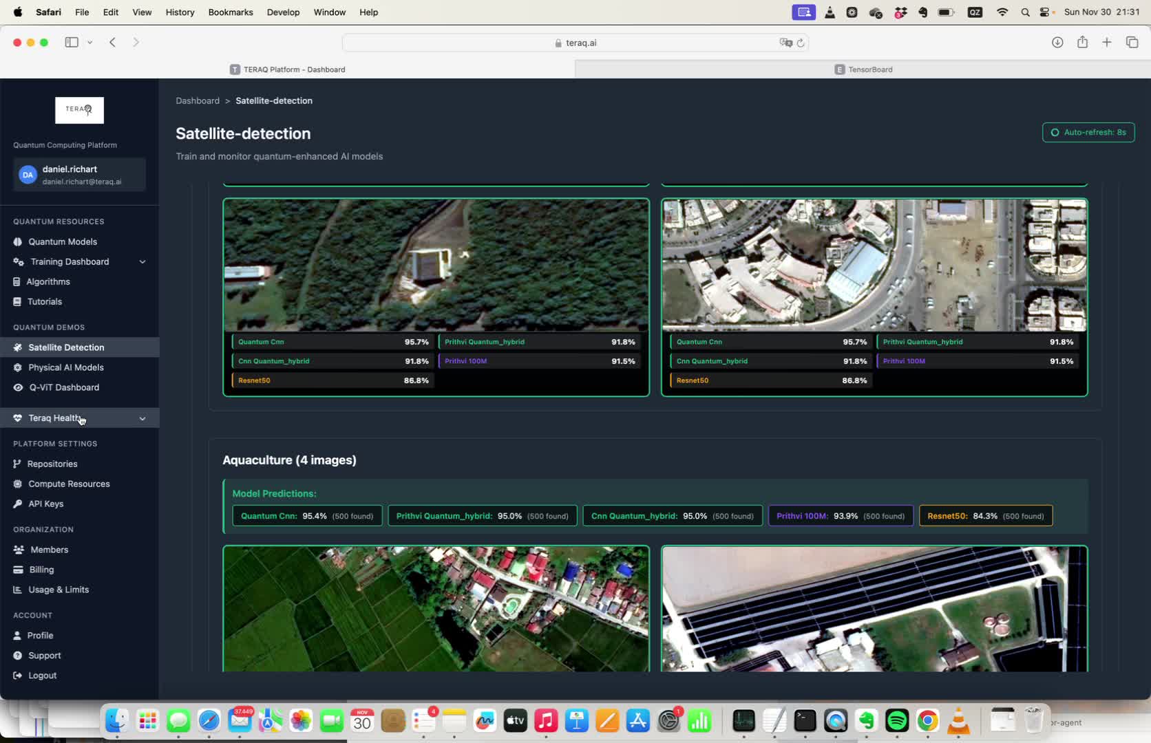1151x743 pixels.
Task: Collapse the Teraq Health section
Action: [x=142, y=418]
